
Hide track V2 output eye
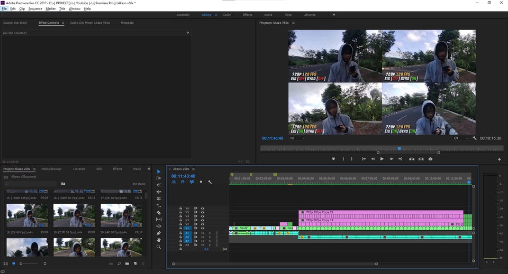point(203,224)
